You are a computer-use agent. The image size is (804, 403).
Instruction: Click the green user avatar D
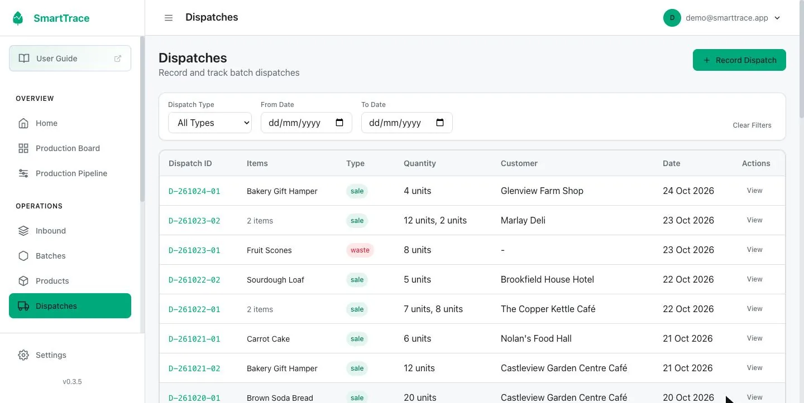tap(672, 18)
